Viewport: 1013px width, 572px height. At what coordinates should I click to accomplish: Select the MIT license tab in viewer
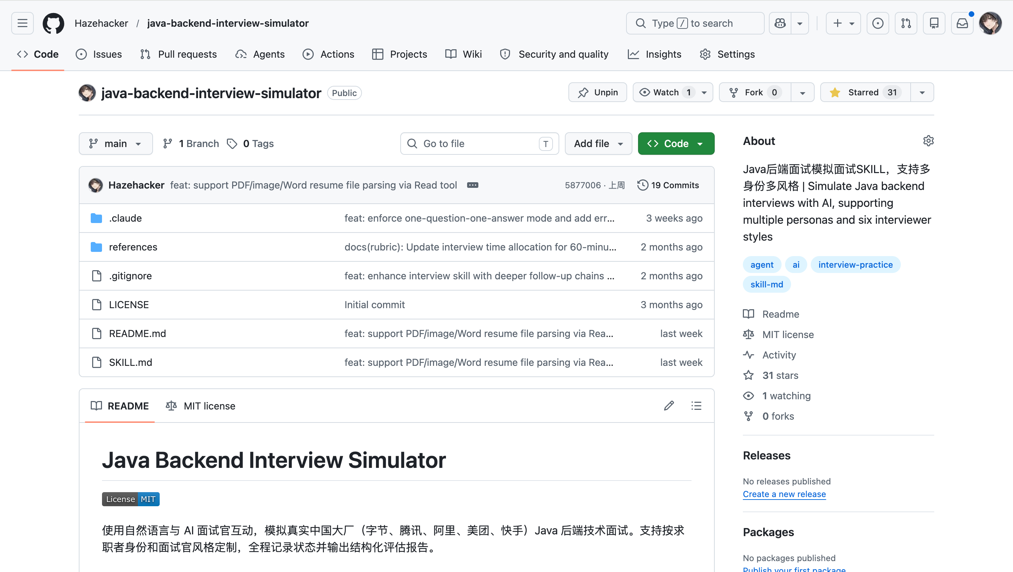pos(200,406)
